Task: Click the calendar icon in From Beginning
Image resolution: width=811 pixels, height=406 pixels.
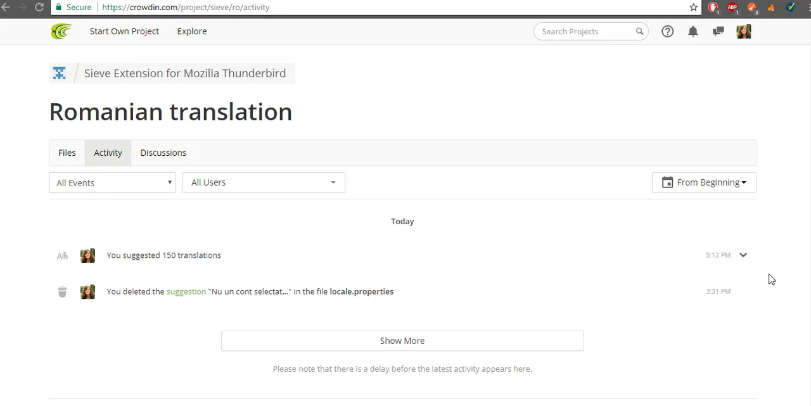Action: pos(667,182)
